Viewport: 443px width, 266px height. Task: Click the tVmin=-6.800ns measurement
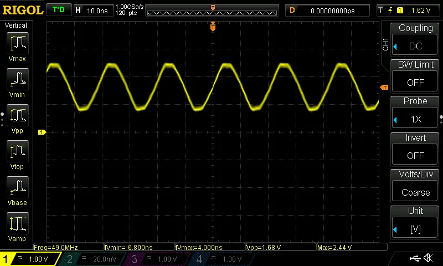(x=140, y=247)
